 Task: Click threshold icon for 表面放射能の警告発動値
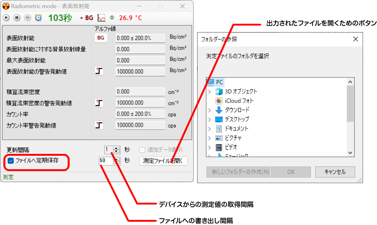coord(99,71)
